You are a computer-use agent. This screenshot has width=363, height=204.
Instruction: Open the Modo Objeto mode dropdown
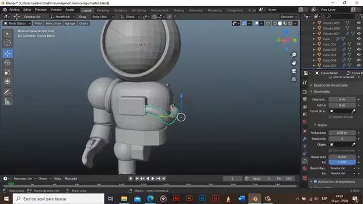click(x=17, y=23)
